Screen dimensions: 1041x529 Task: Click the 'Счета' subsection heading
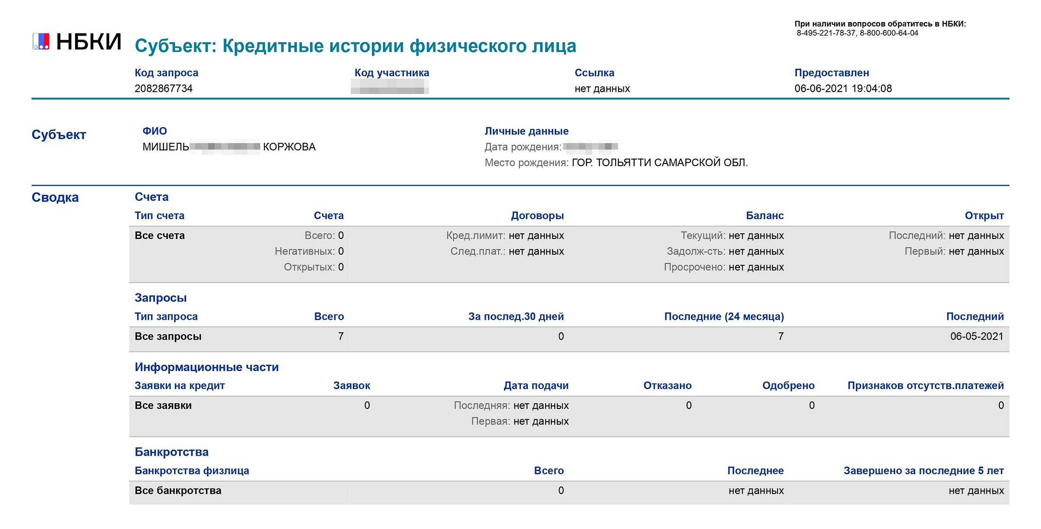pos(151,197)
